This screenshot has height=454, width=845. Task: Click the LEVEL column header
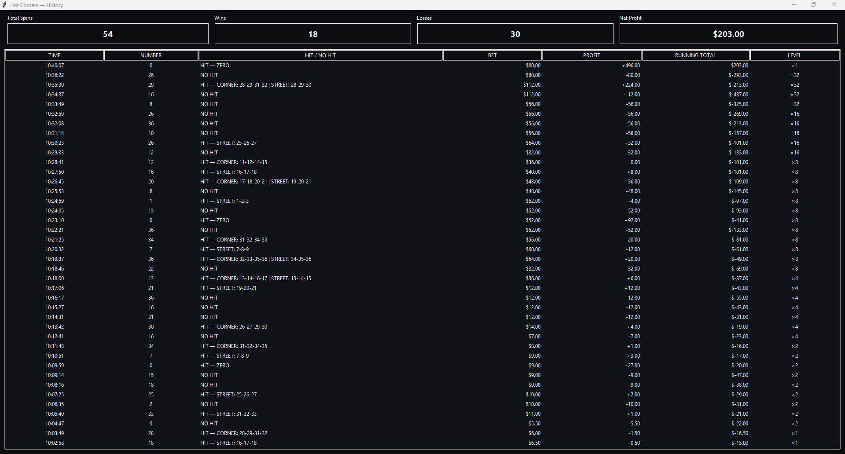point(794,55)
